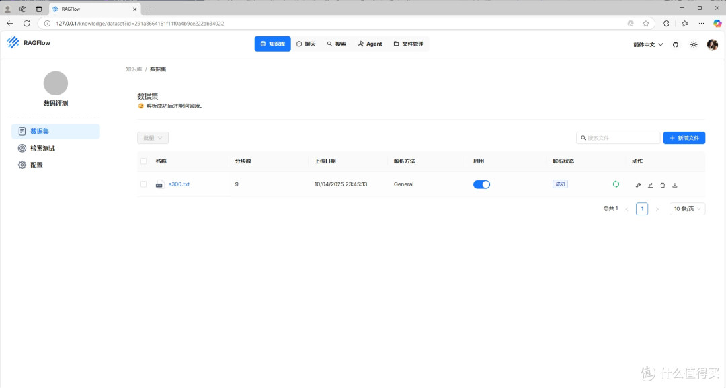Click the 分块数 column header
The width and height of the screenshot is (726, 388).
click(243, 161)
